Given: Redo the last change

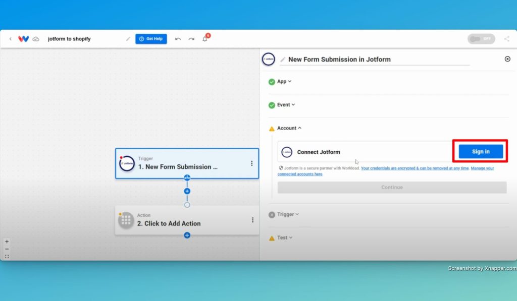Looking at the screenshot, I should (x=191, y=39).
